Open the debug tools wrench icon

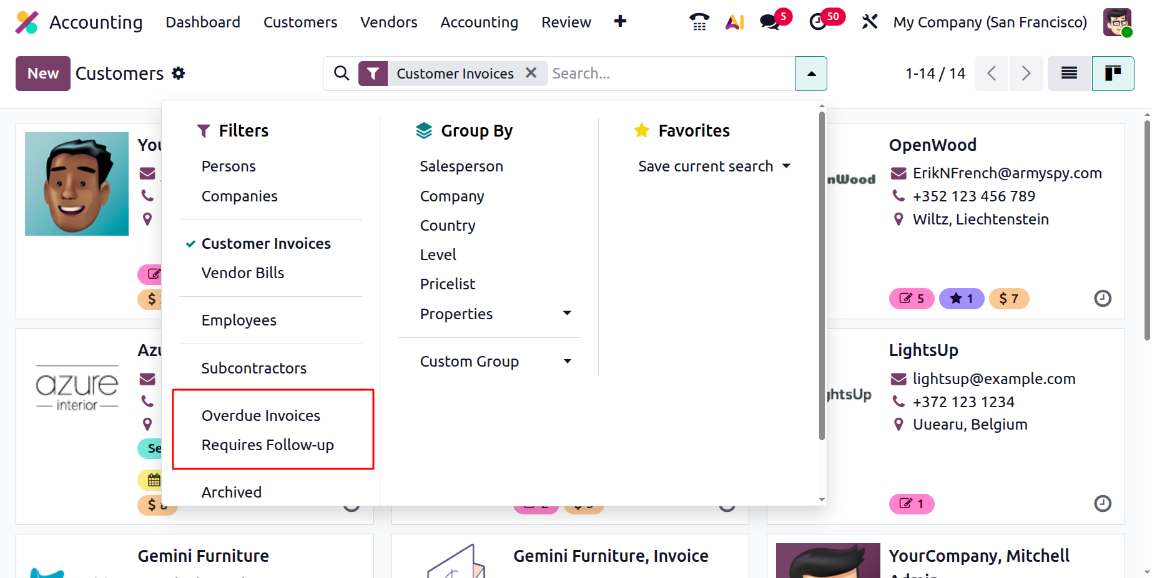tap(869, 22)
